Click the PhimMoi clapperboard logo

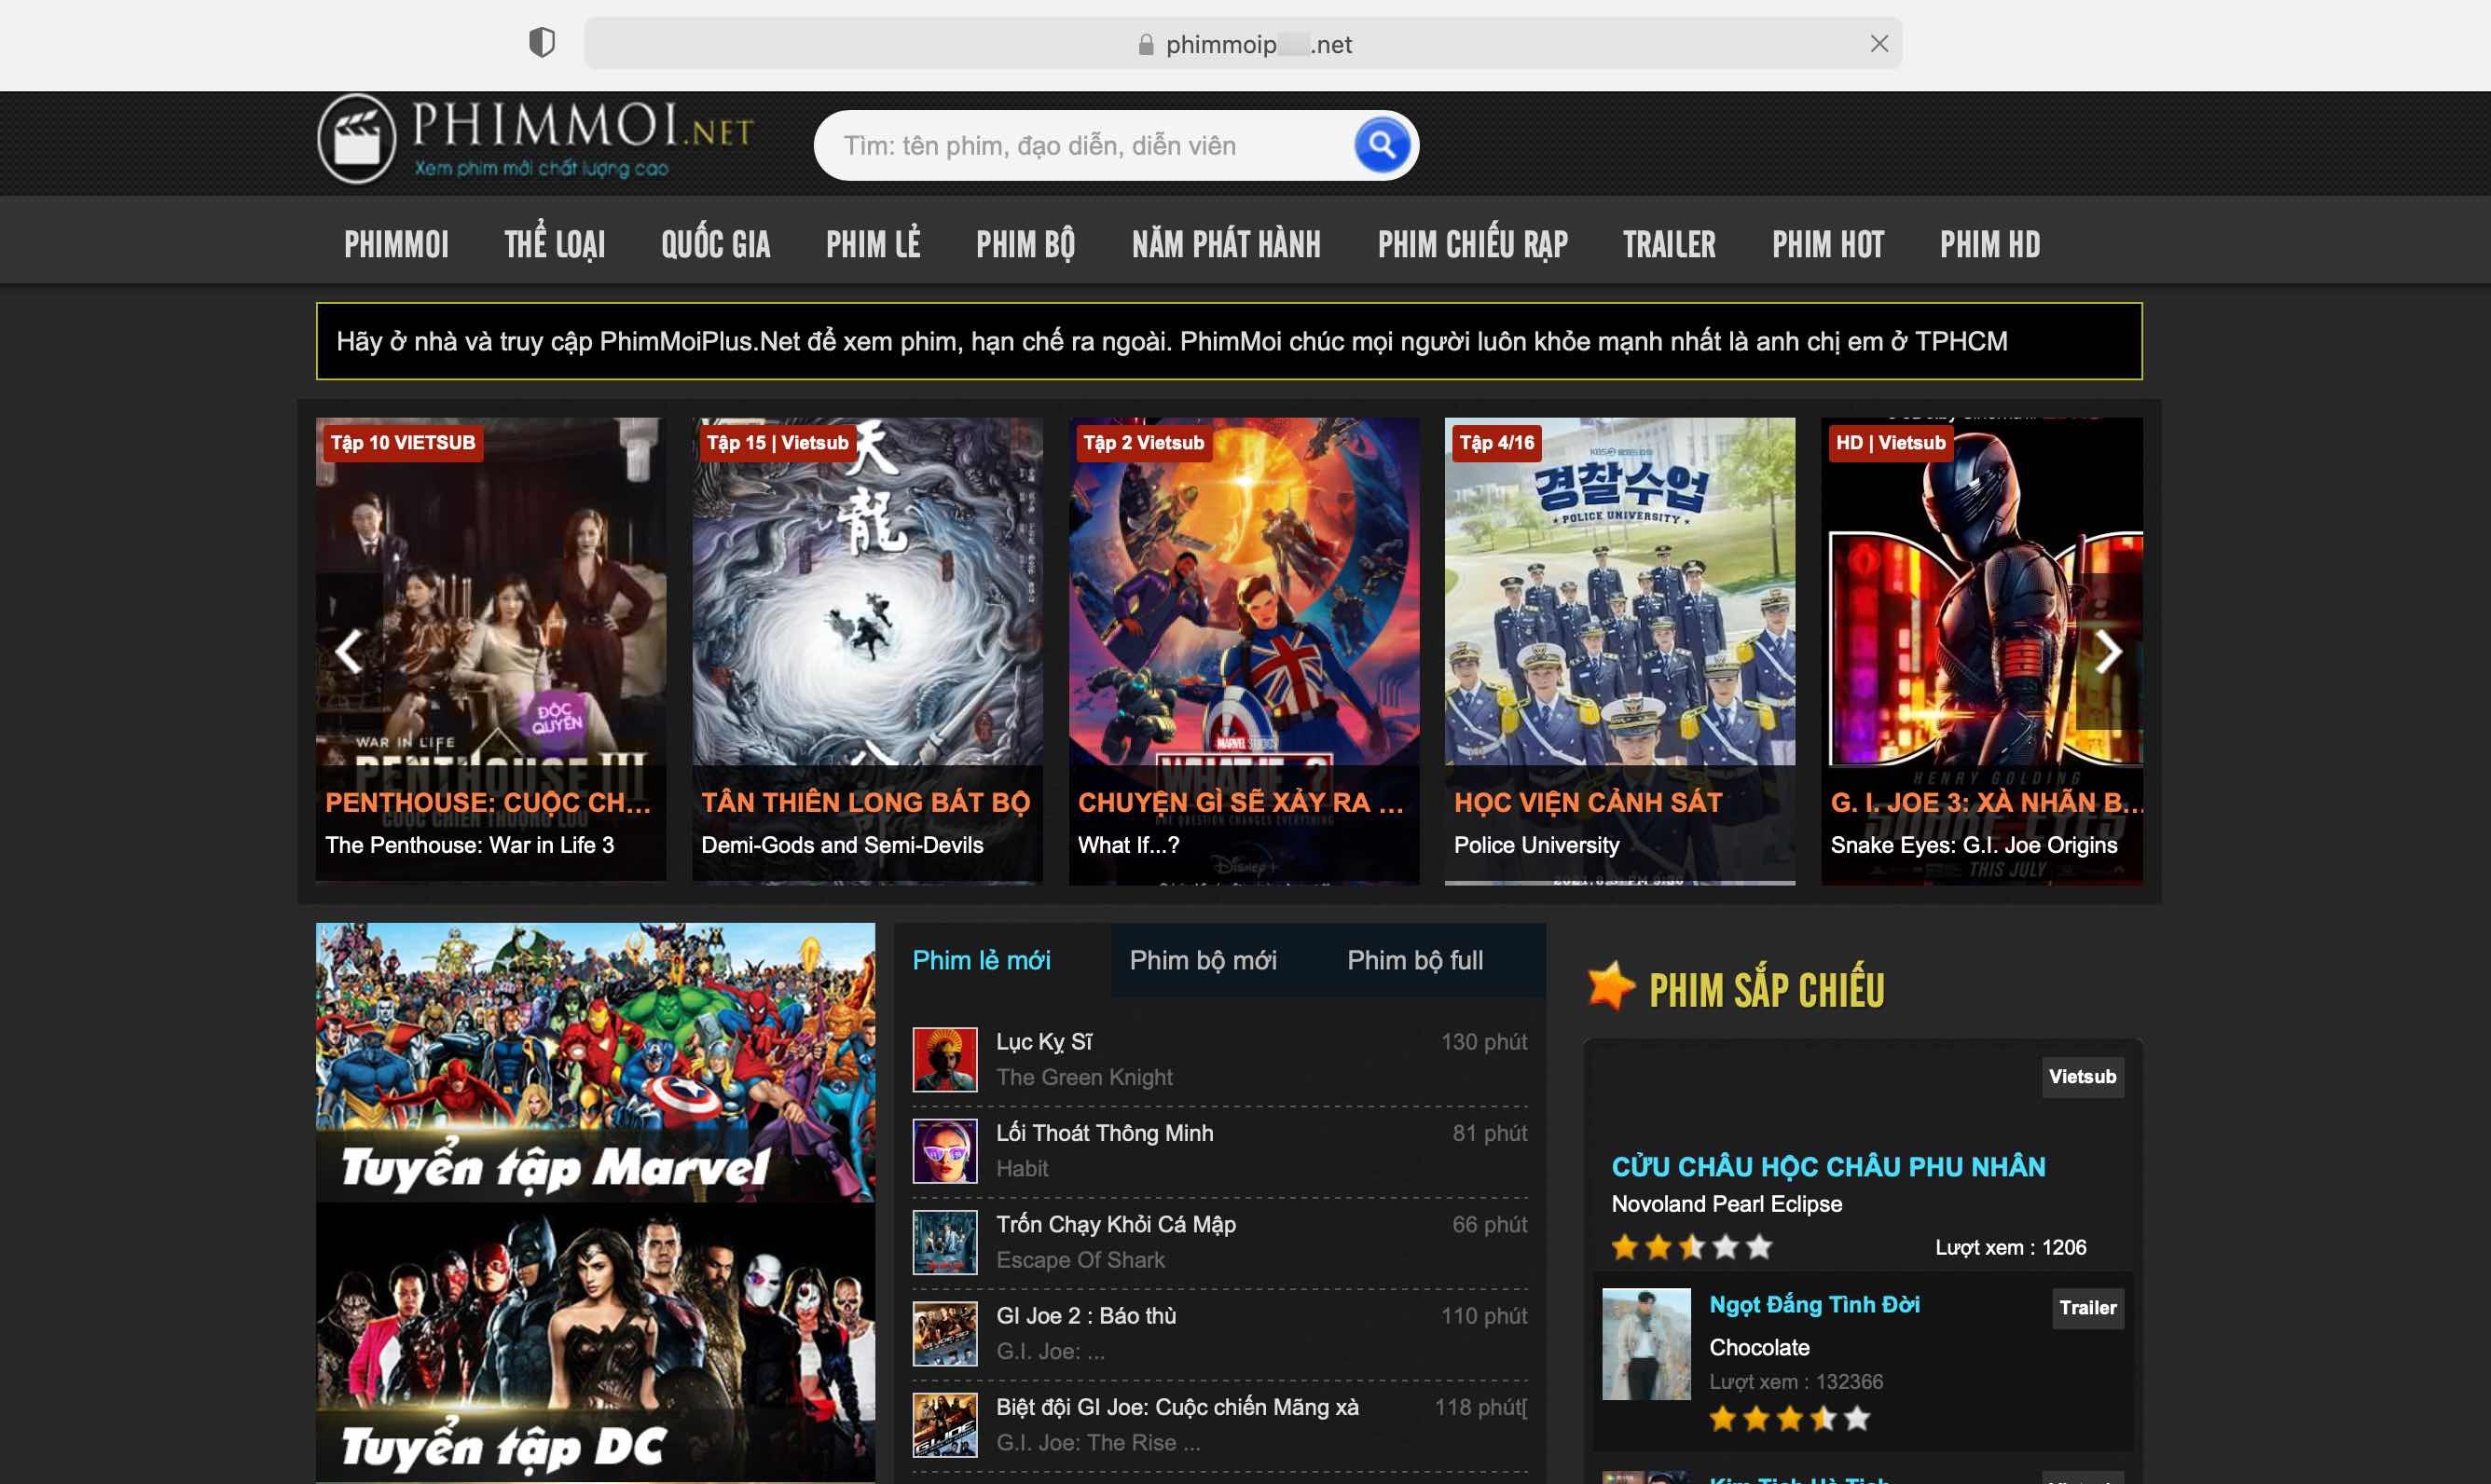coord(357,139)
